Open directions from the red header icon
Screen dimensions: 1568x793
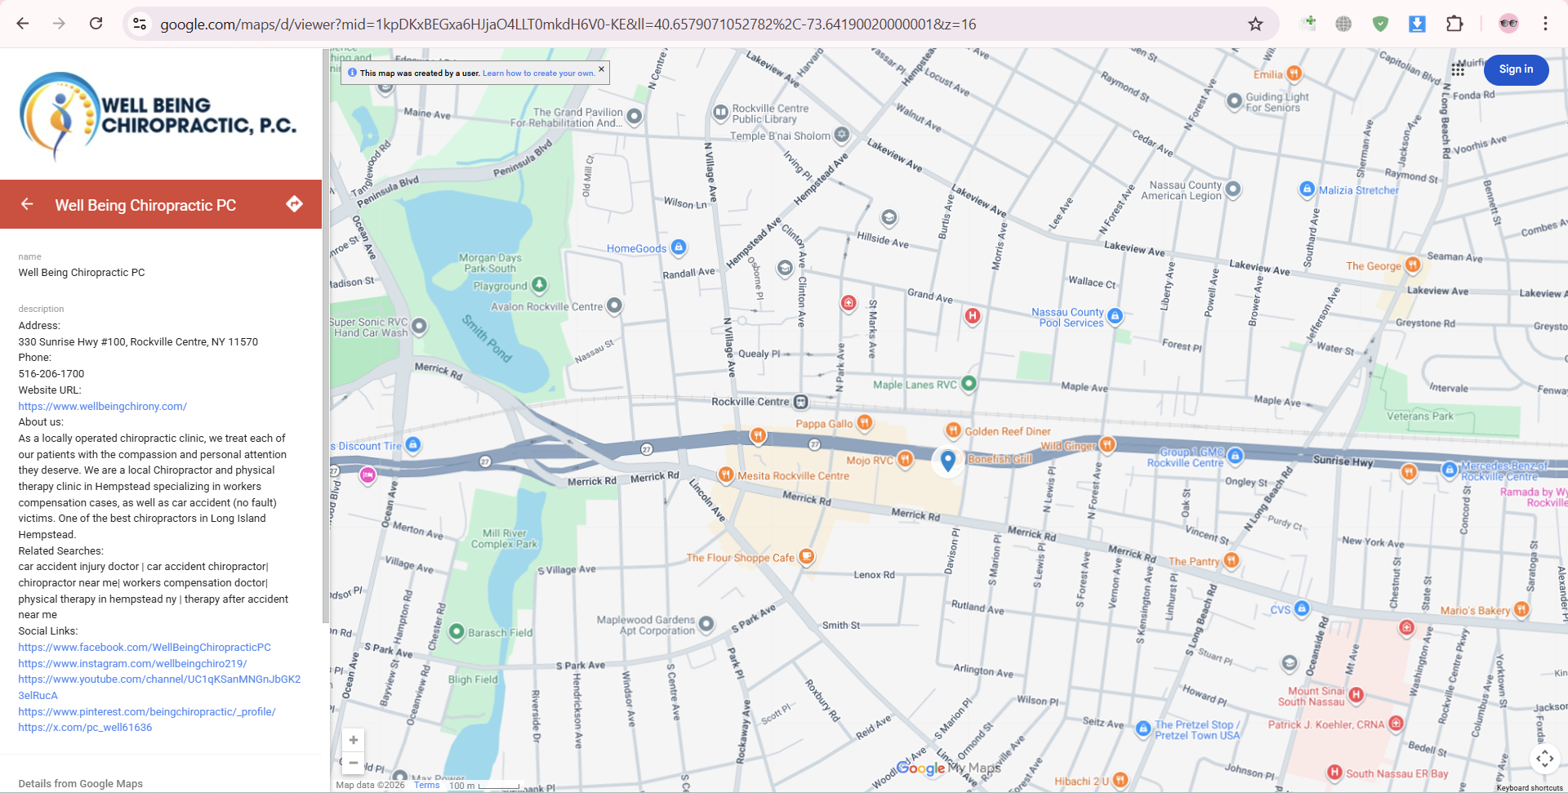point(294,204)
